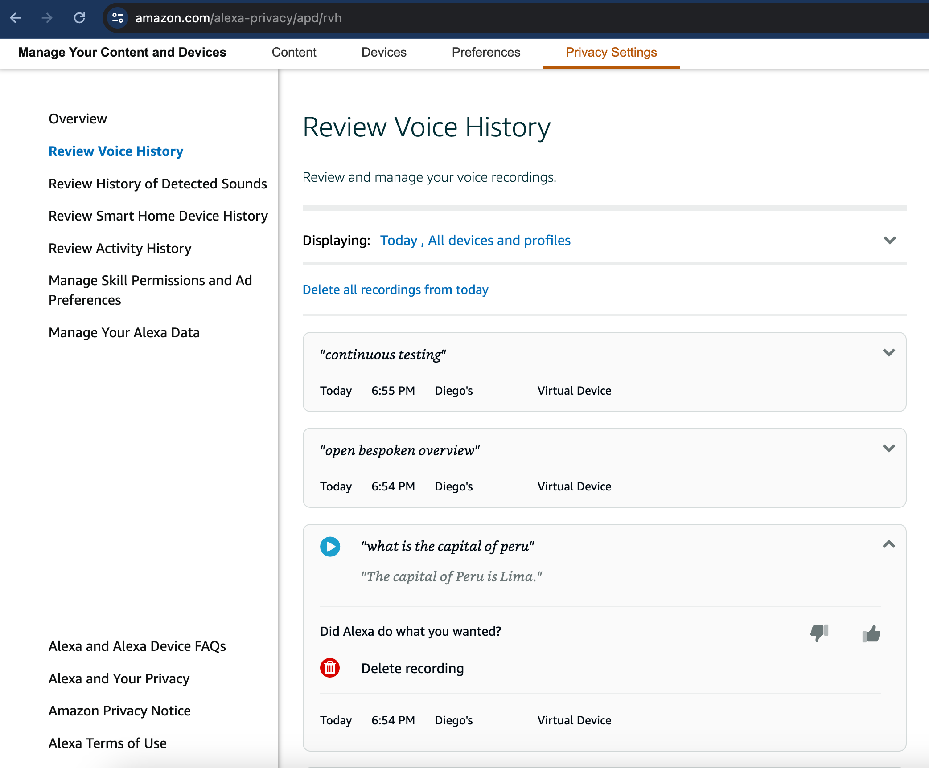Open Alexa Terms of Use
Screen dimensions: 929x768
pos(107,743)
